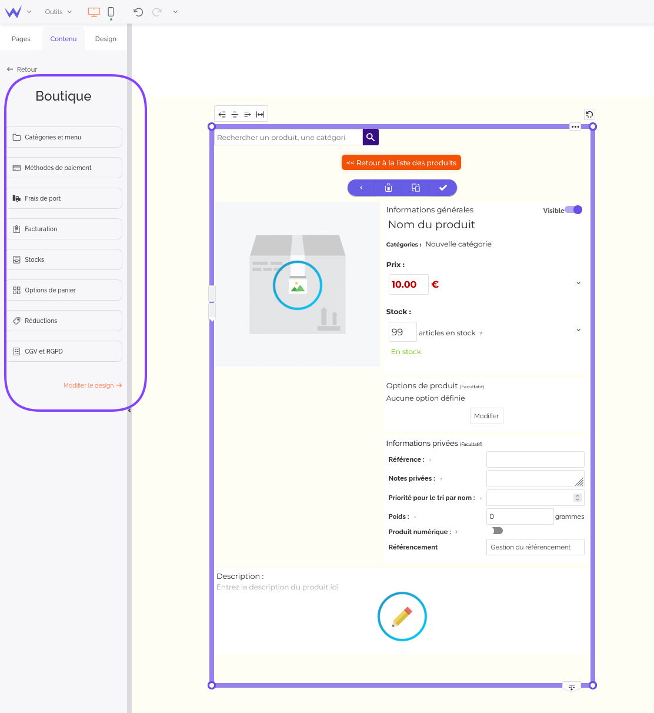This screenshot has width=654, height=713.
Task: Click the help icon next to Notes privées
Action: tap(441, 479)
